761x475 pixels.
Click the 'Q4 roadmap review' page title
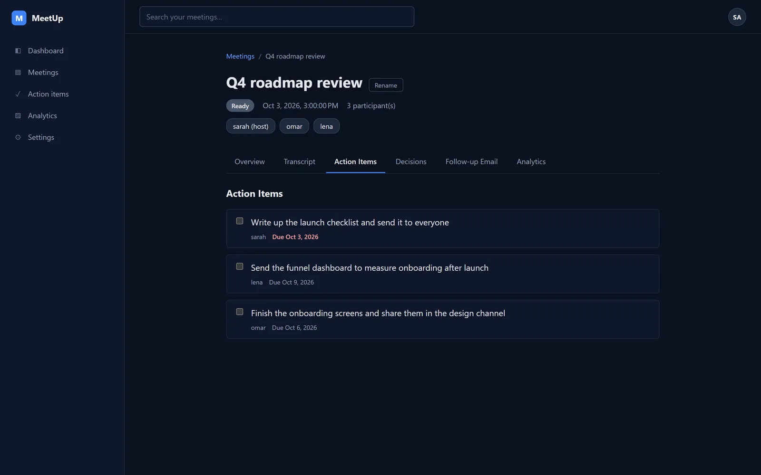[x=294, y=83]
